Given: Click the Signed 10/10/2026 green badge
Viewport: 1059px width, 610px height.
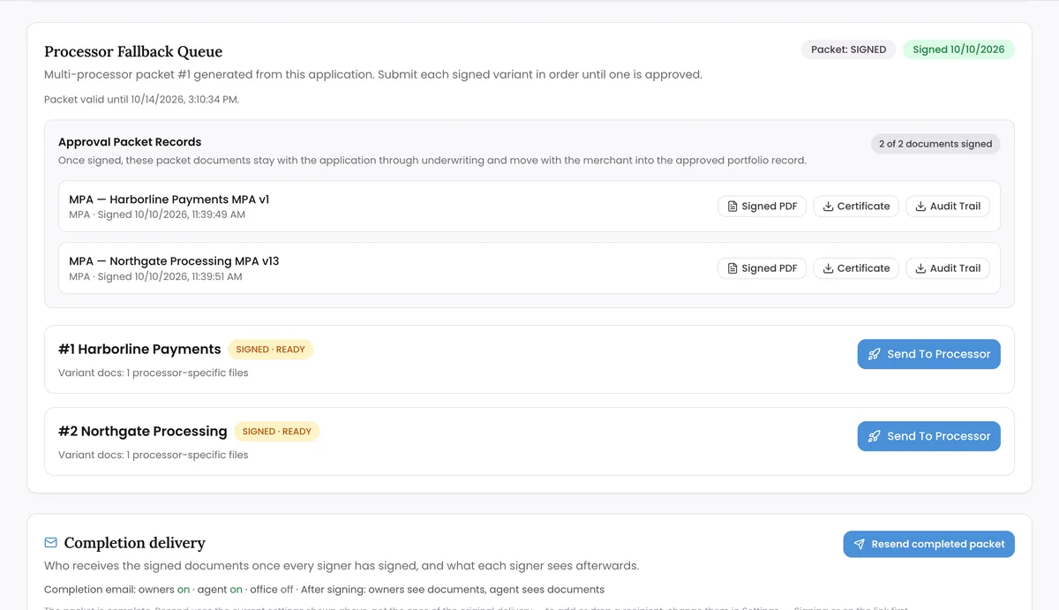Looking at the screenshot, I should 958,49.
